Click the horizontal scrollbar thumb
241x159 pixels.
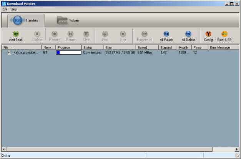tap(109, 149)
